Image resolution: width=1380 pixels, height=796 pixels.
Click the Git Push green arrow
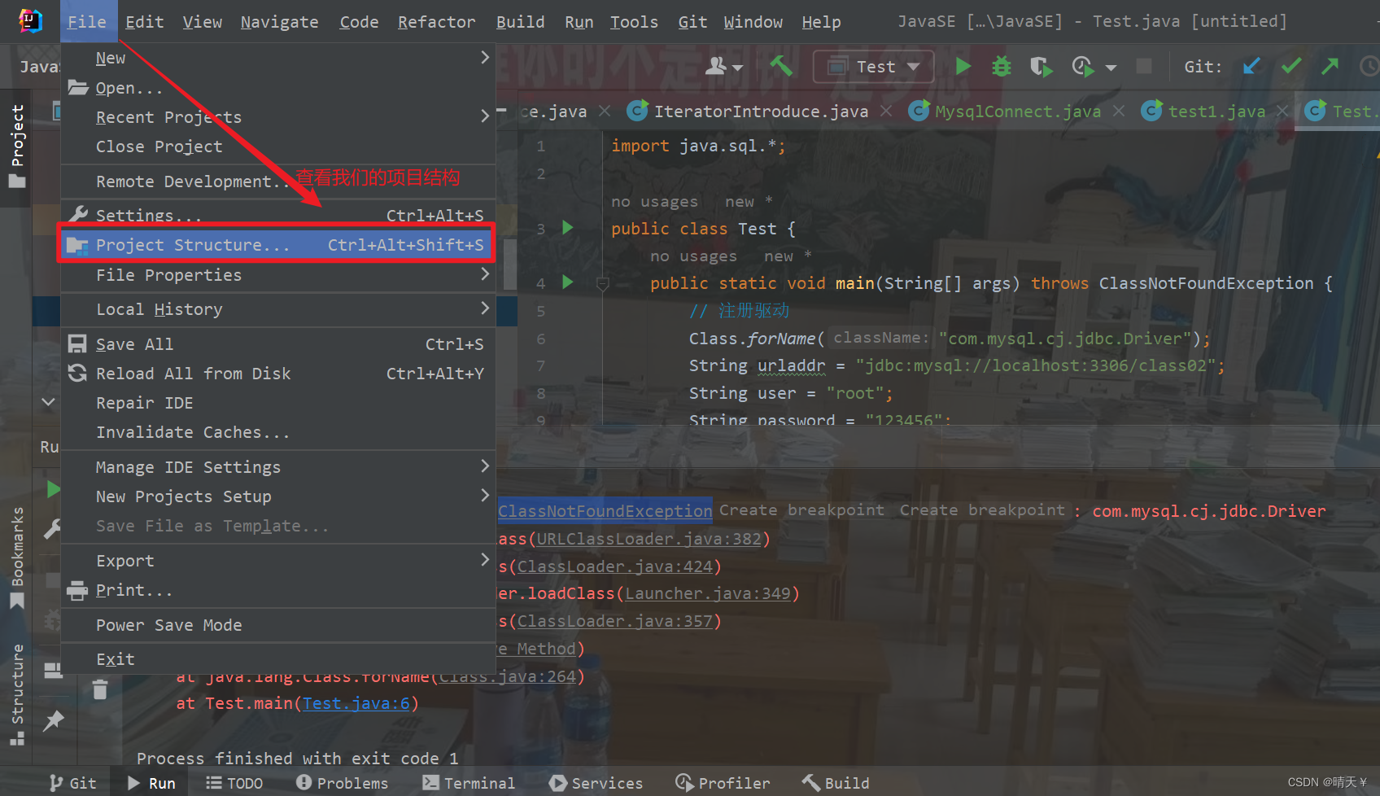[1330, 66]
